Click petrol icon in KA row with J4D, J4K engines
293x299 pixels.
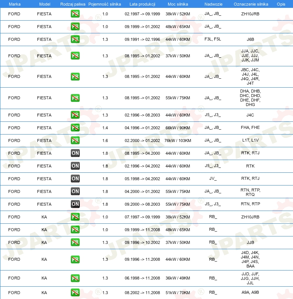coord(75,259)
